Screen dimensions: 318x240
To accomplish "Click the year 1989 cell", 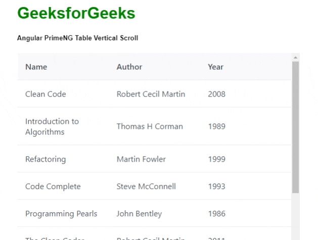I will (x=216, y=126).
